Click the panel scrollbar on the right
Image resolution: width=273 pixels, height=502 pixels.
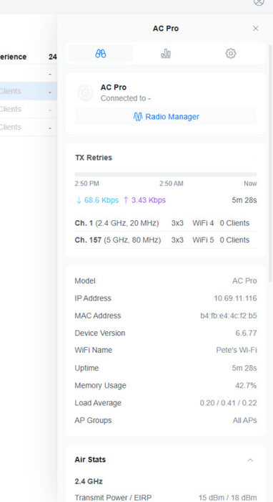click(x=271, y=164)
